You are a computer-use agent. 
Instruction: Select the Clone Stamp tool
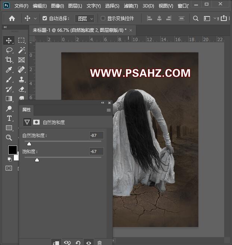click(x=22, y=79)
